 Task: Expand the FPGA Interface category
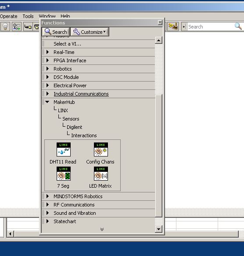pyautogui.click(x=48, y=60)
